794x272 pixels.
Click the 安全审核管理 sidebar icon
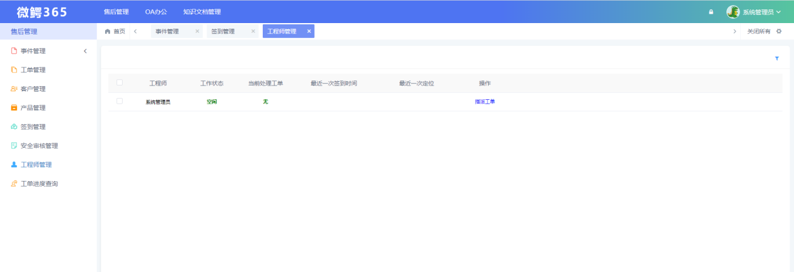(x=14, y=146)
